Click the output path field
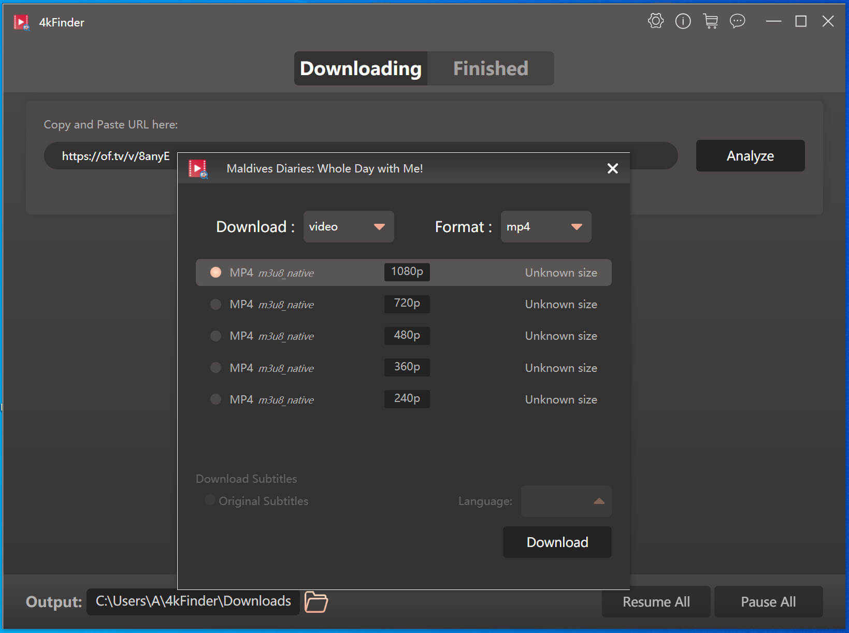Image resolution: width=849 pixels, height=633 pixels. point(193,601)
